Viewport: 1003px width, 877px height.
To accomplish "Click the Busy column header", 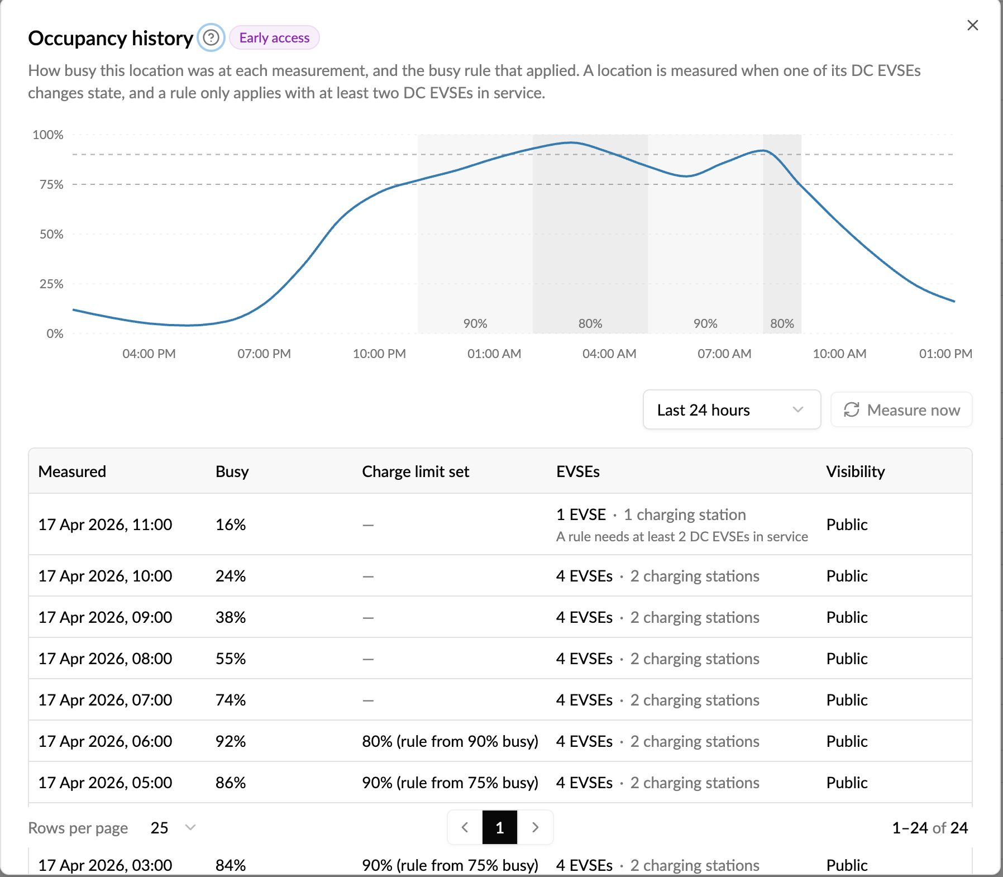I will (x=232, y=471).
